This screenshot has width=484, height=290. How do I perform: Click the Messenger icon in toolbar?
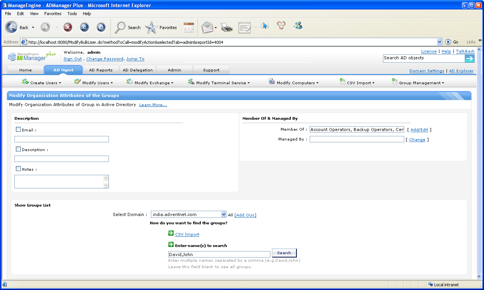[x=298, y=26]
